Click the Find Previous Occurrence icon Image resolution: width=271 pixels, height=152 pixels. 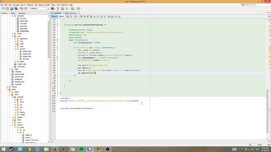[x=84, y=16]
